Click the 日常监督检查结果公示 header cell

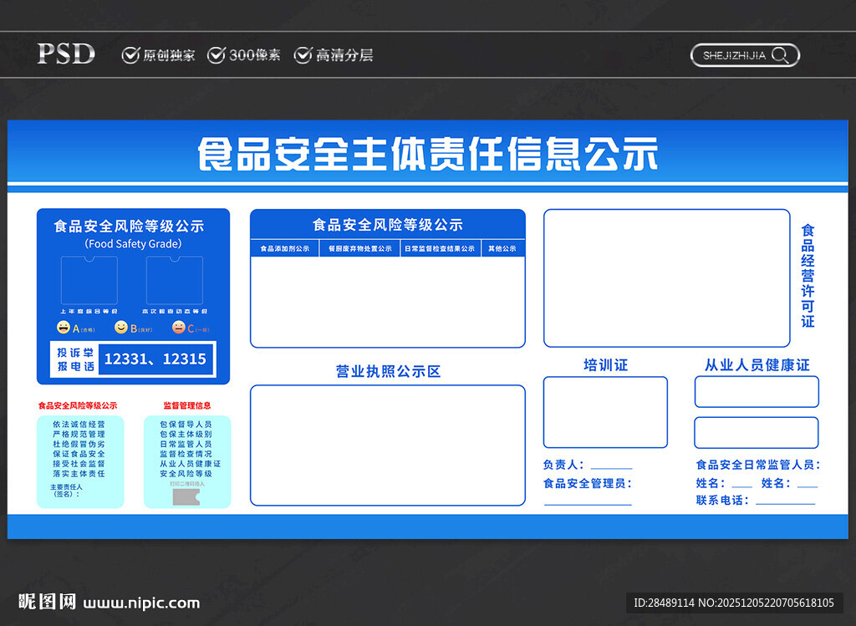441,247
